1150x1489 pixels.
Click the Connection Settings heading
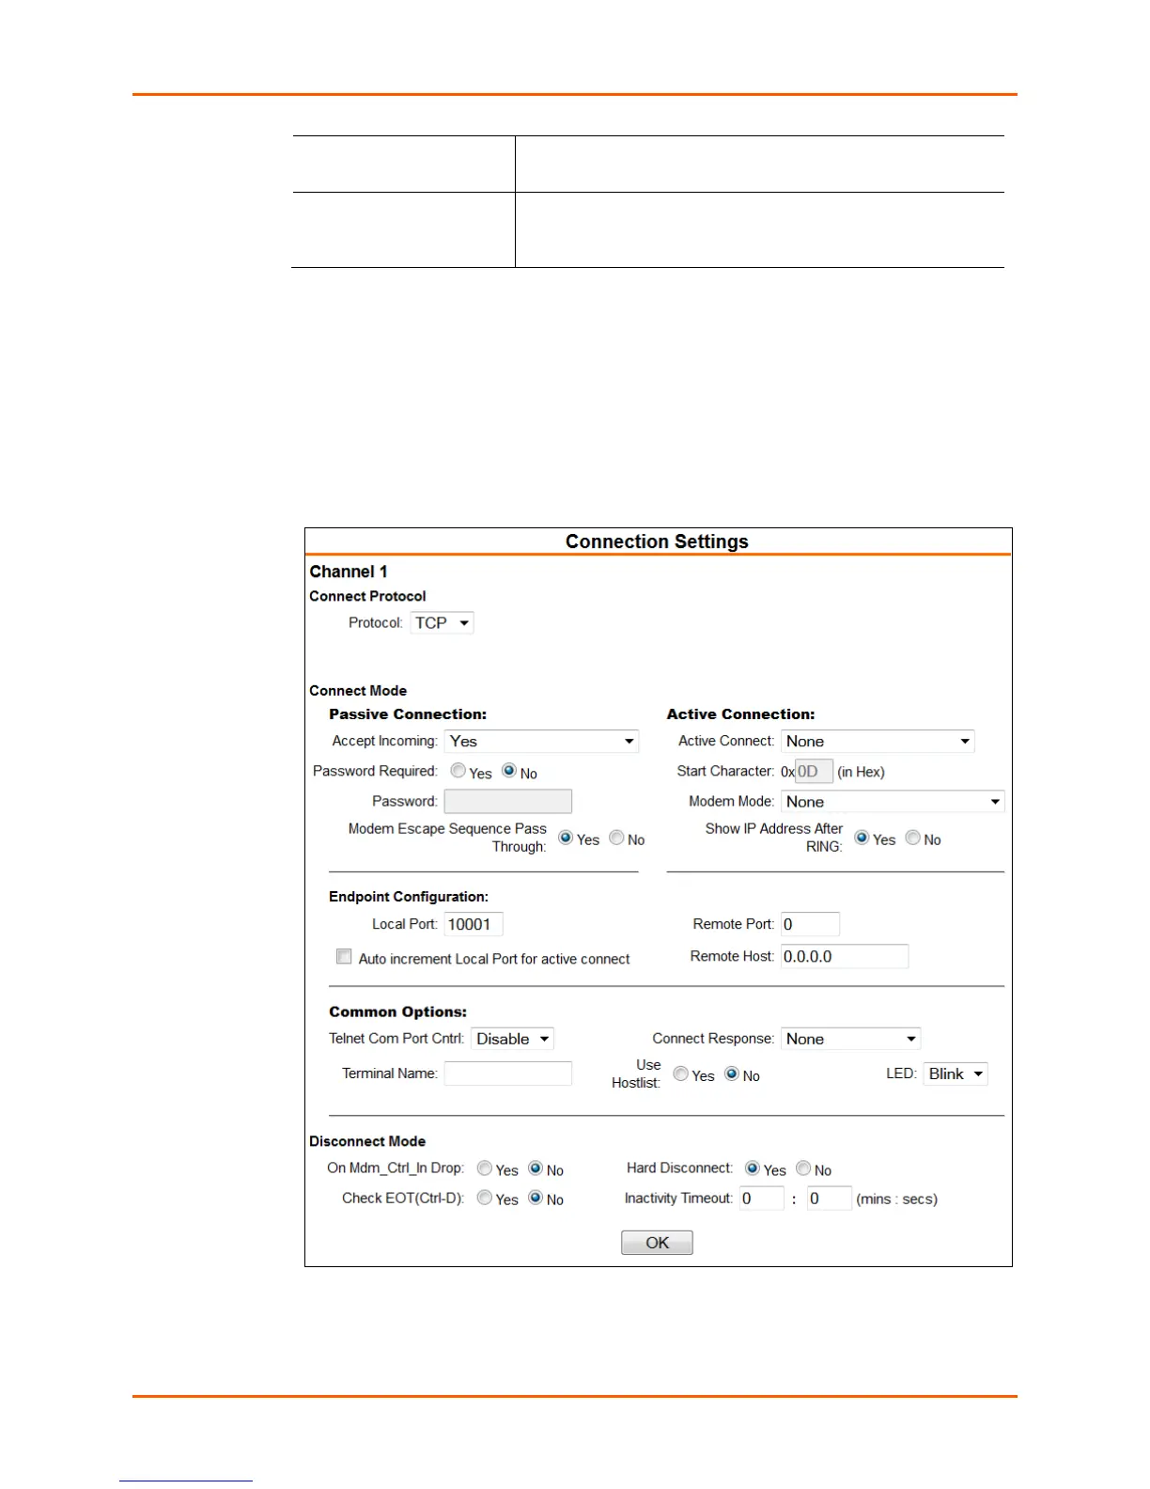click(657, 541)
